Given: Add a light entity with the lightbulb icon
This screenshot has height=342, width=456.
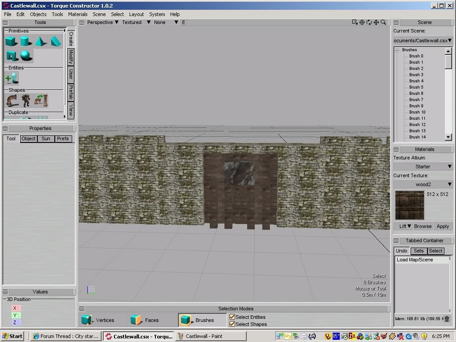Looking at the screenshot, I should (x=12, y=78).
